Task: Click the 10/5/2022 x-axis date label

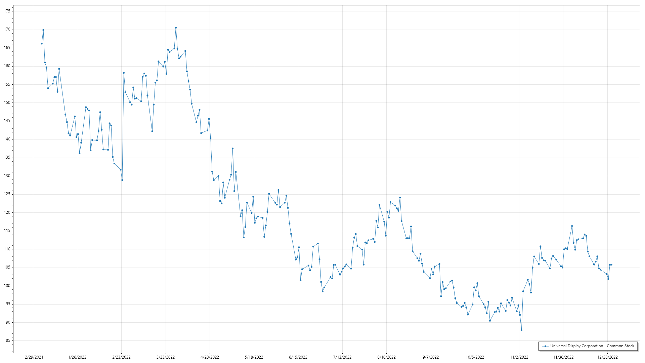Action: click(x=475, y=357)
